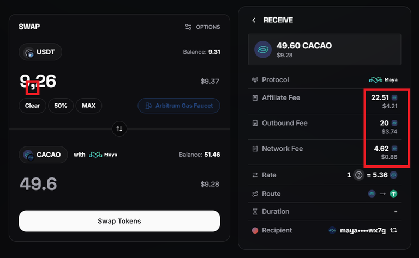The height and width of the screenshot is (258, 419).
Task: Select the MAX amount option
Action: point(89,106)
